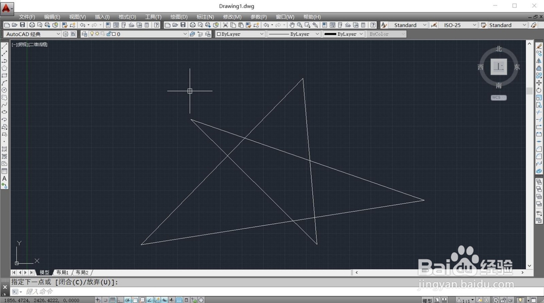
Task: Toggle Grid display in status bar
Action: tap(113, 300)
